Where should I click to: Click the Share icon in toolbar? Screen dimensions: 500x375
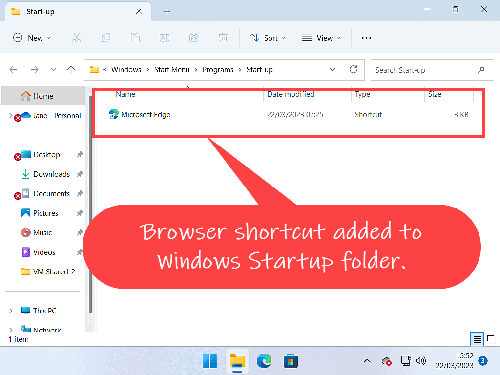point(194,38)
